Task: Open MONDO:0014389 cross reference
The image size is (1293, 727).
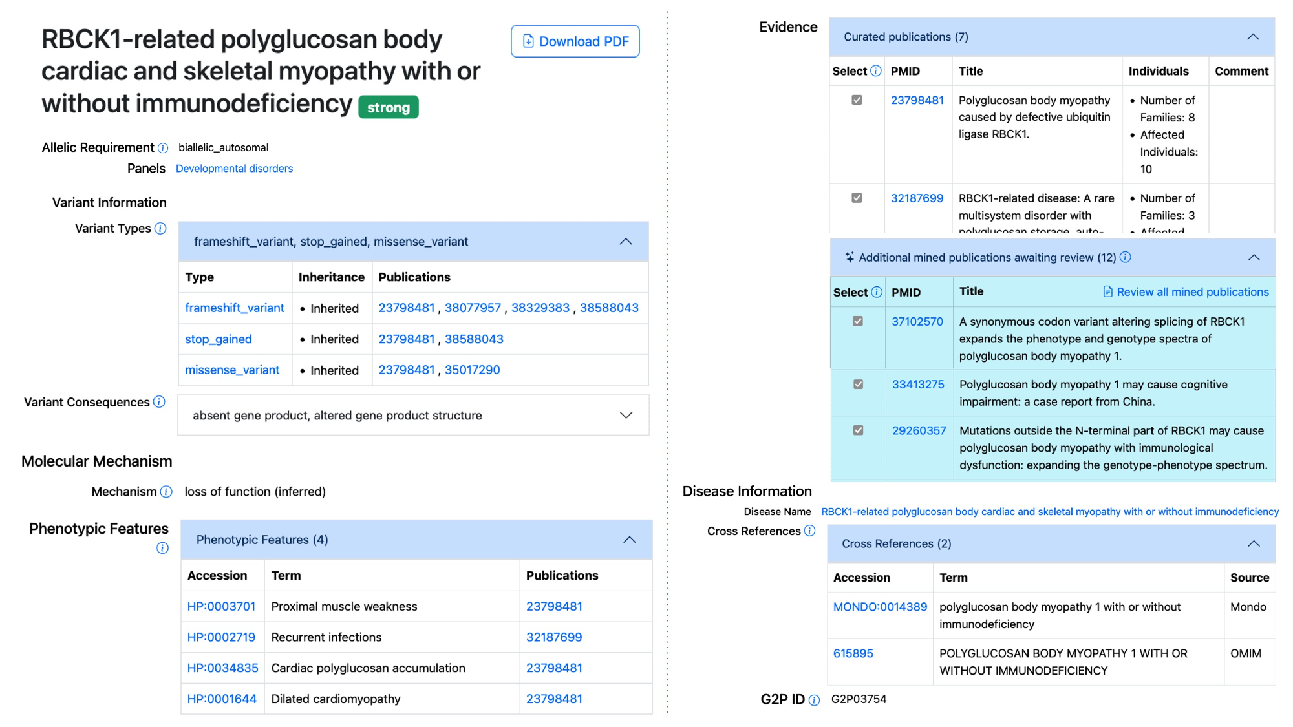Action: tap(879, 607)
